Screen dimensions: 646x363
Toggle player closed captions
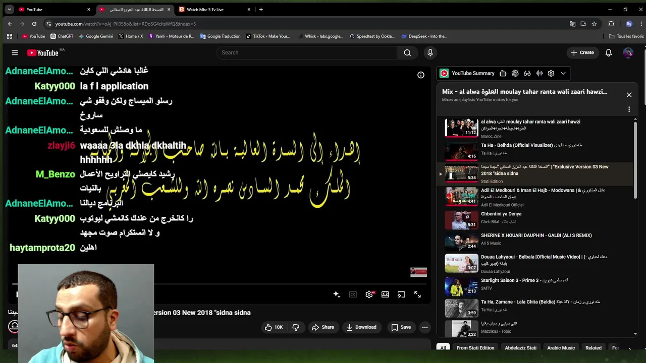point(353,294)
